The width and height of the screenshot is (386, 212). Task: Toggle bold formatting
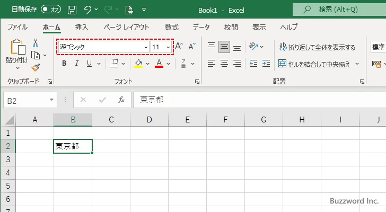[x=64, y=64]
